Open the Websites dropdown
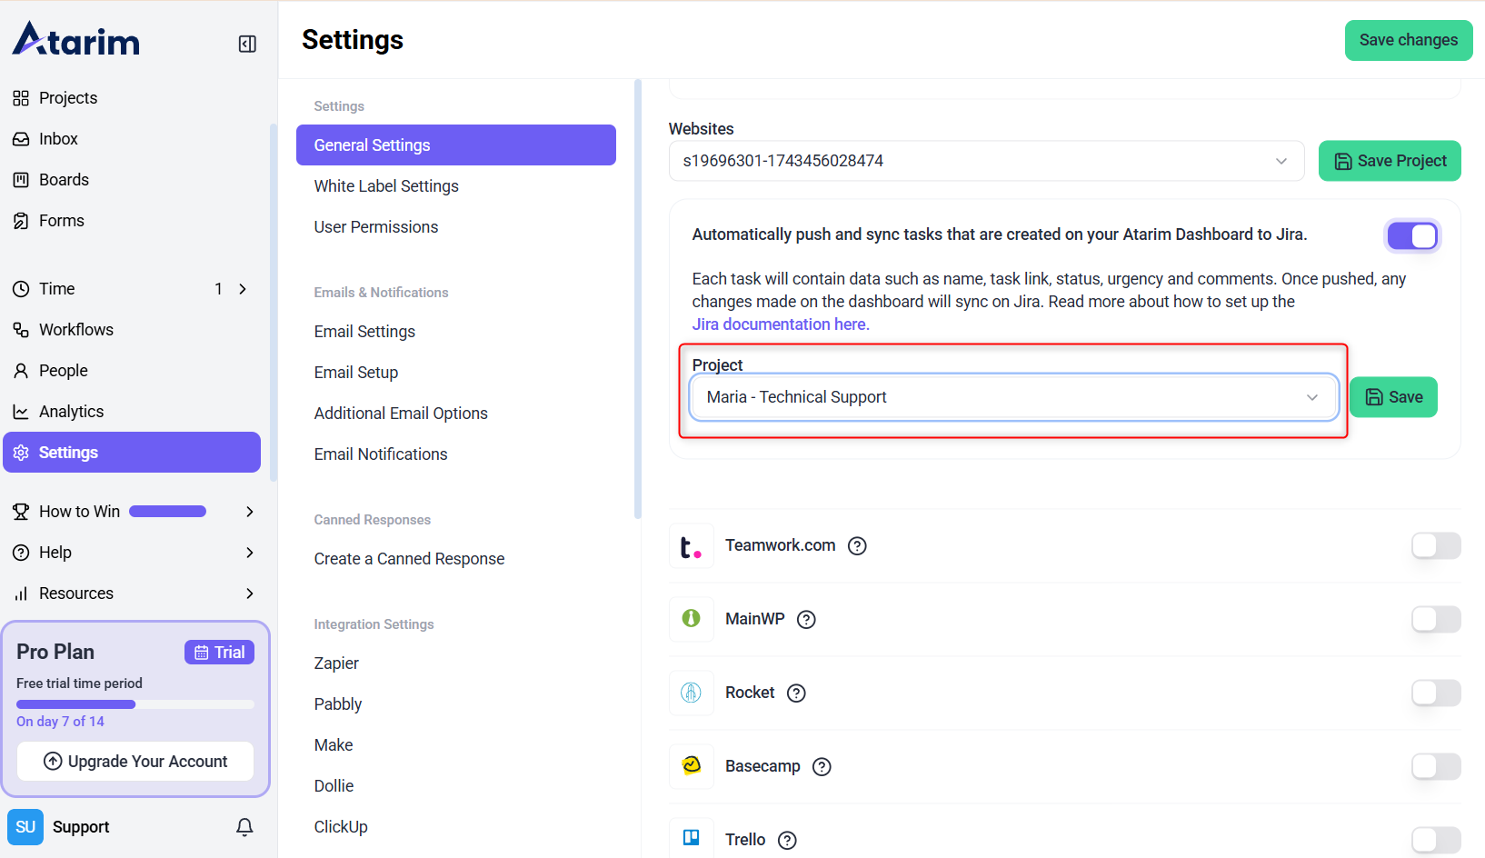Screen dimensions: 1485x858 tap(986, 161)
